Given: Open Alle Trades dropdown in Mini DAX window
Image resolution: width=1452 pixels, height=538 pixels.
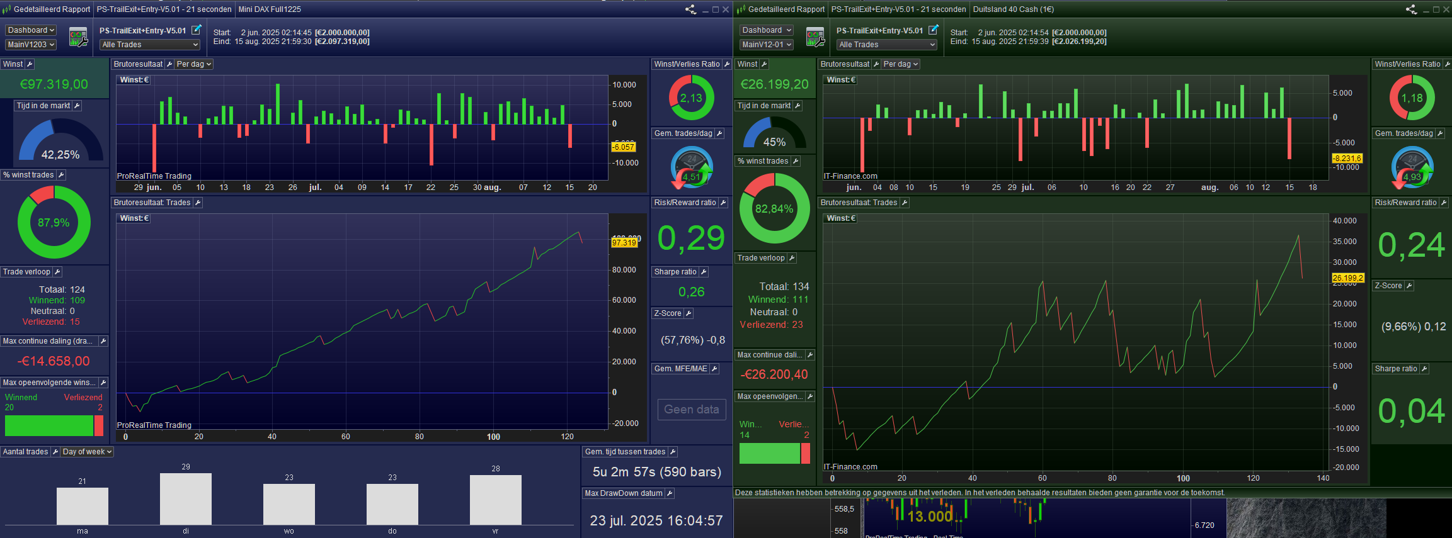Looking at the screenshot, I should (150, 45).
